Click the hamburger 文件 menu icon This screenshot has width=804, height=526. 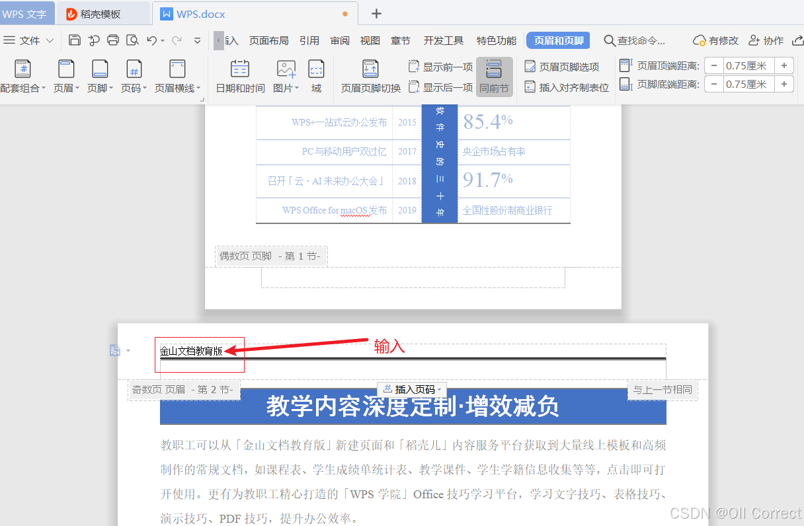click(x=9, y=40)
